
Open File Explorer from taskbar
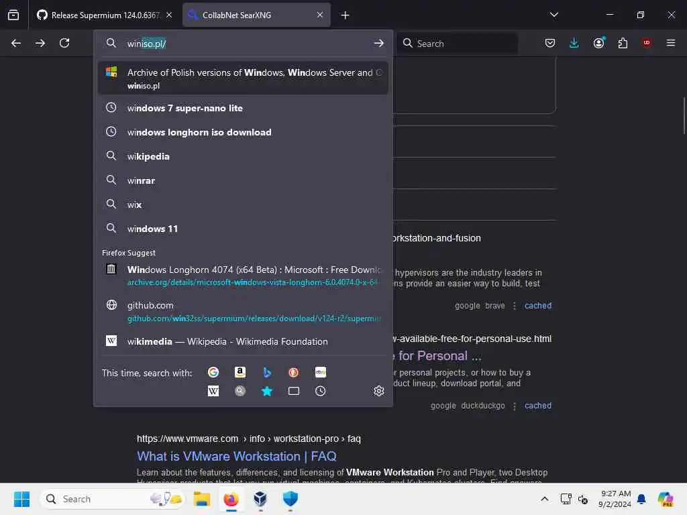click(202, 499)
